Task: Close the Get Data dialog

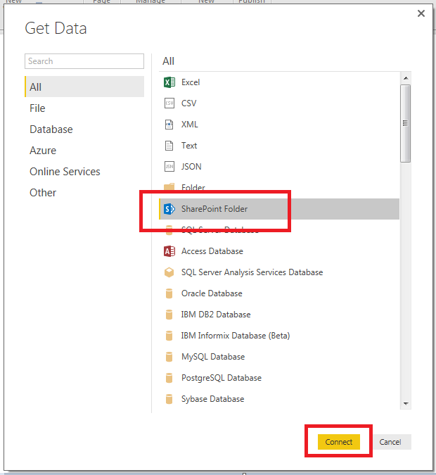Action: (x=421, y=13)
